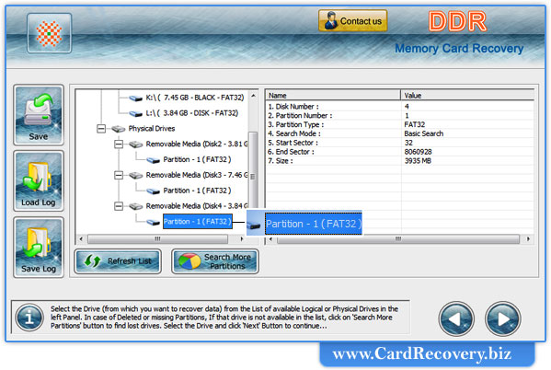The height and width of the screenshot is (370, 551).
Task: Click the Save drive icon button
Action: 39,115
